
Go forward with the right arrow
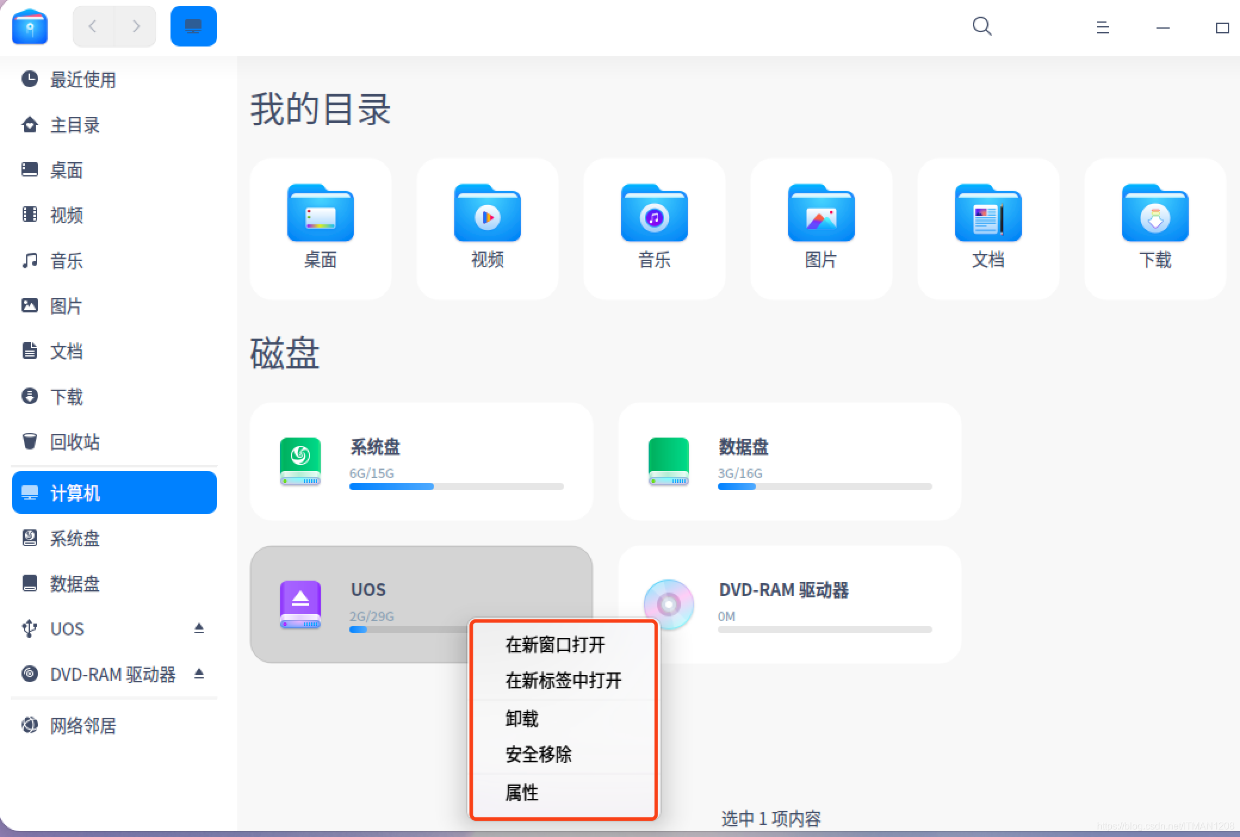[x=136, y=26]
